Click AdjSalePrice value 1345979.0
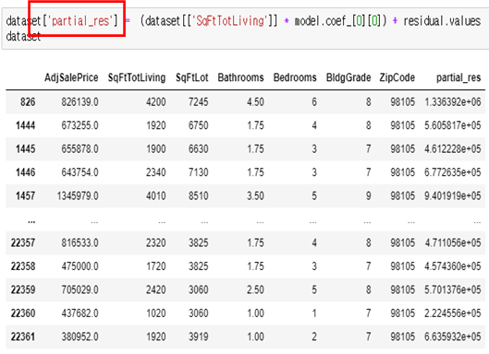 pos(78,196)
